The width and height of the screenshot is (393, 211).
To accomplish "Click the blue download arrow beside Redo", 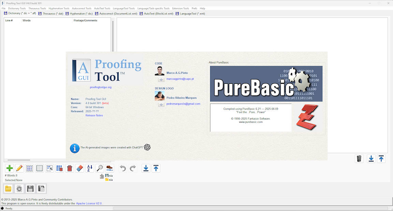I will [x=146, y=168].
